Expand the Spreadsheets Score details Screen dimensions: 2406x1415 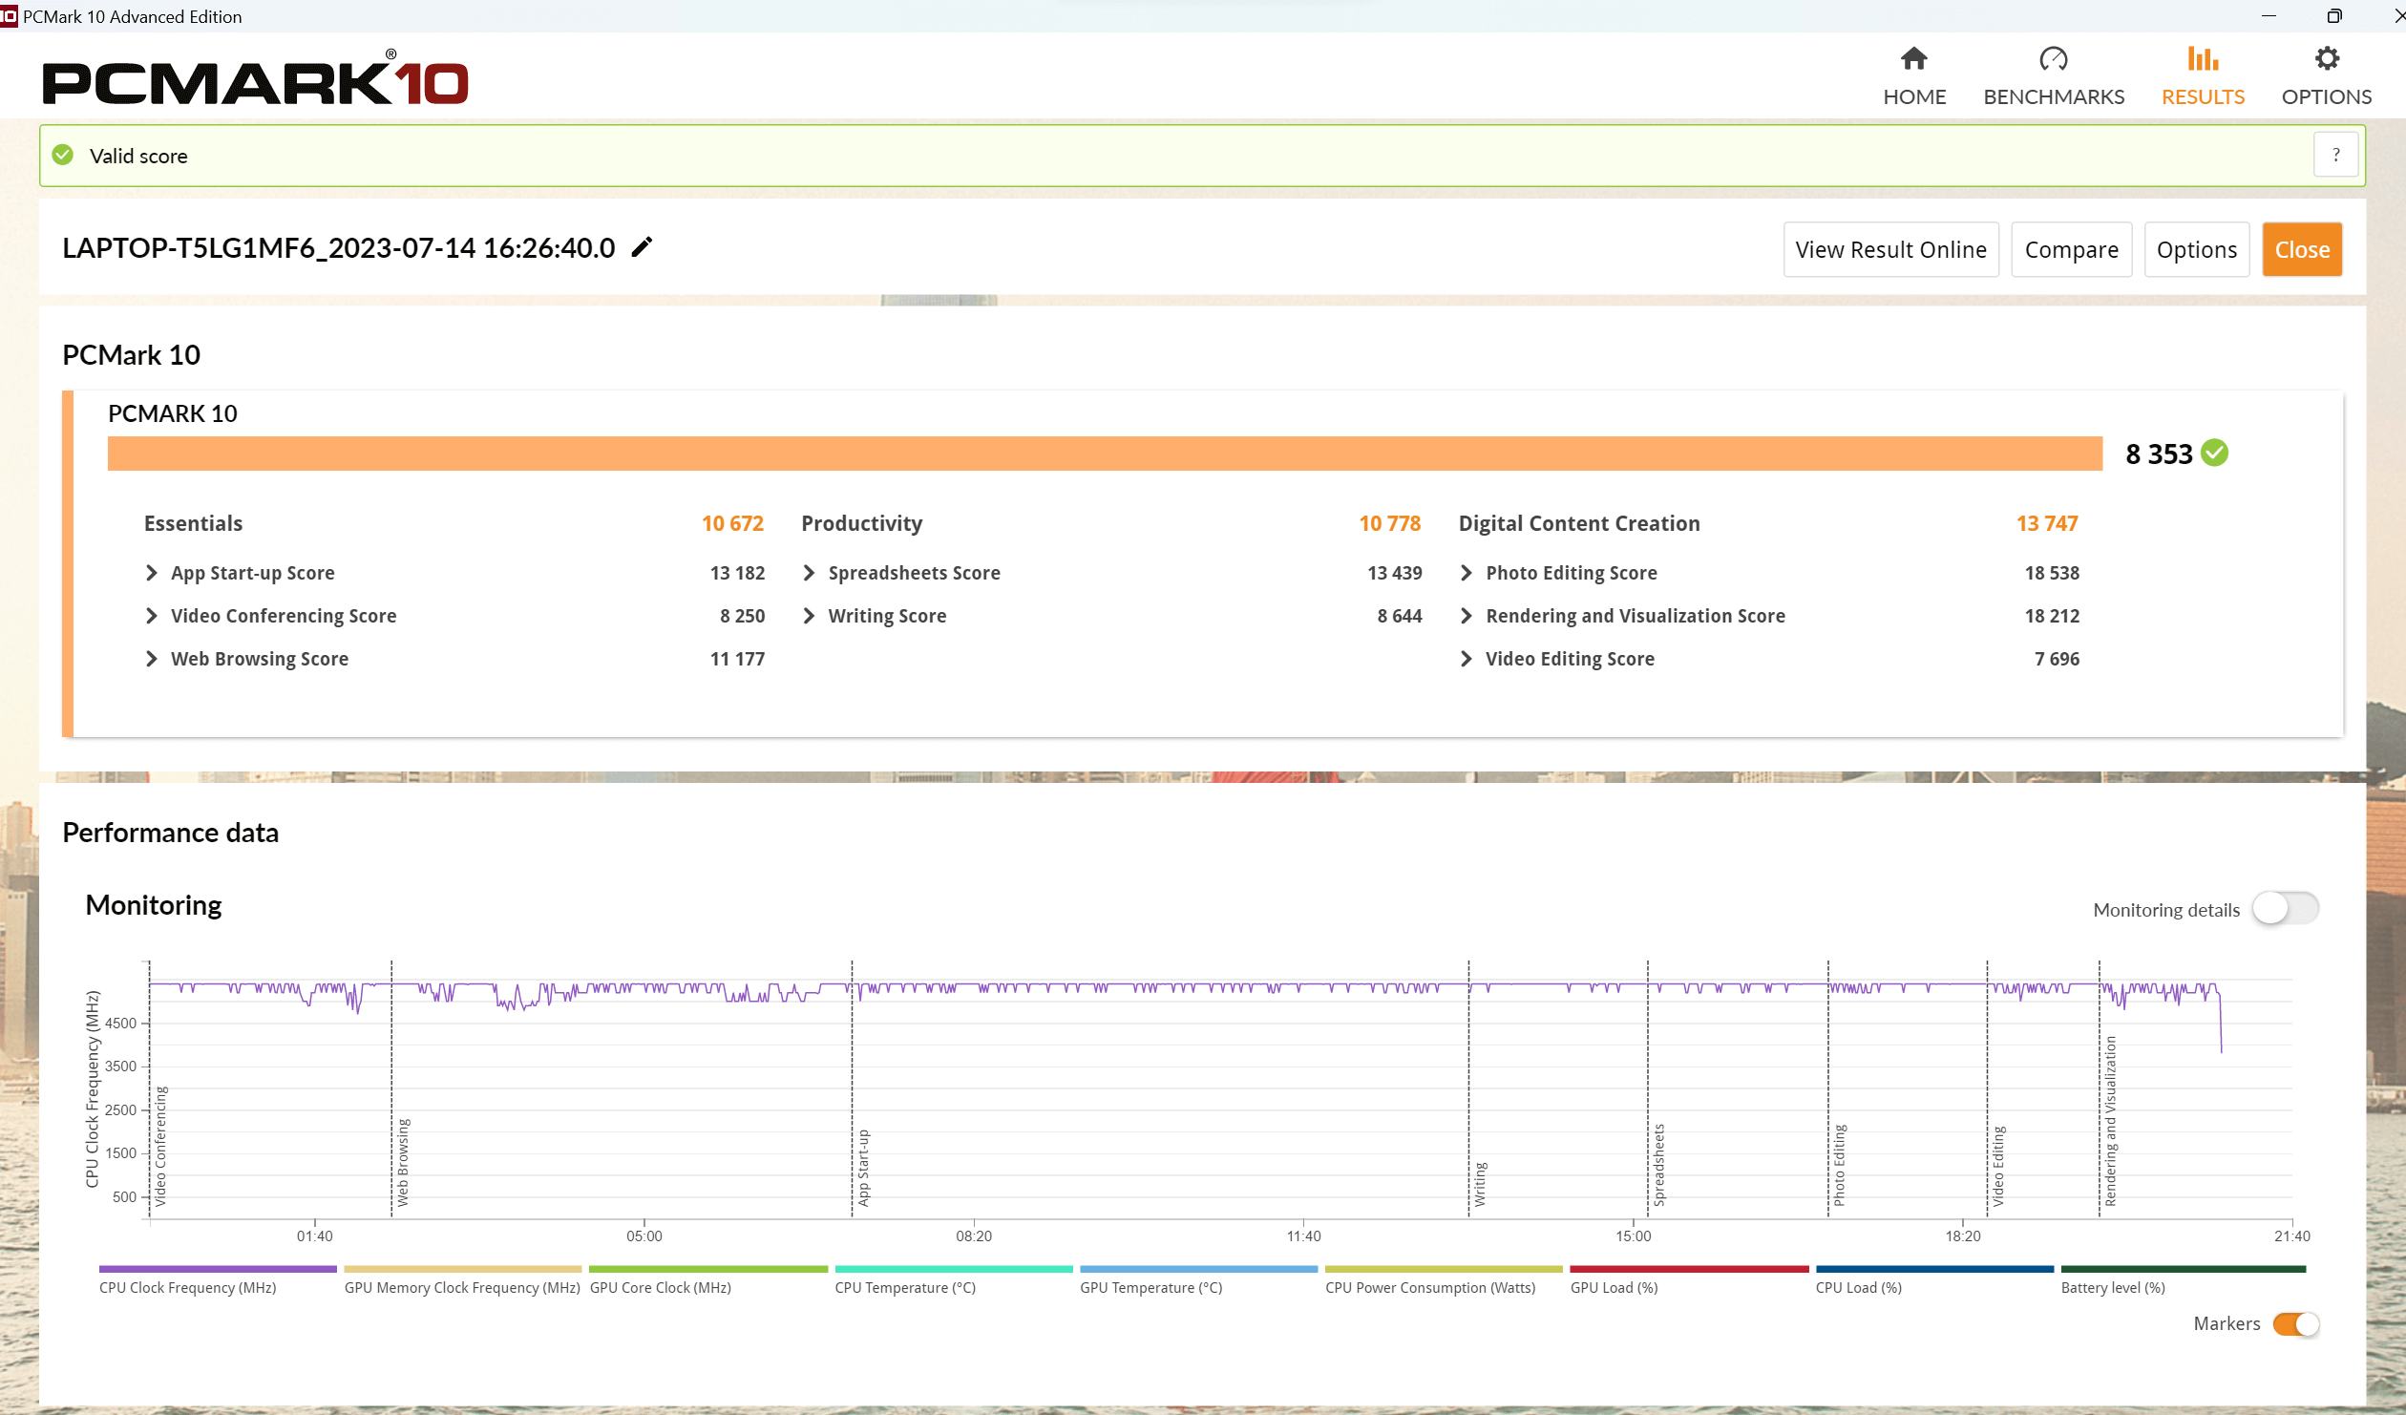click(x=809, y=573)
